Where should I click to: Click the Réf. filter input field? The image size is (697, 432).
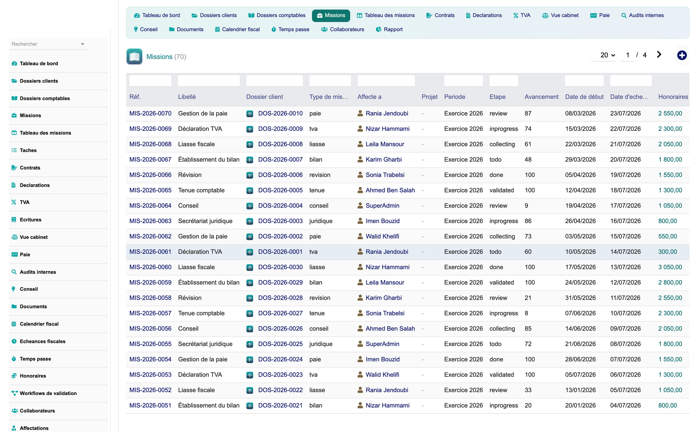click(150, 81)
